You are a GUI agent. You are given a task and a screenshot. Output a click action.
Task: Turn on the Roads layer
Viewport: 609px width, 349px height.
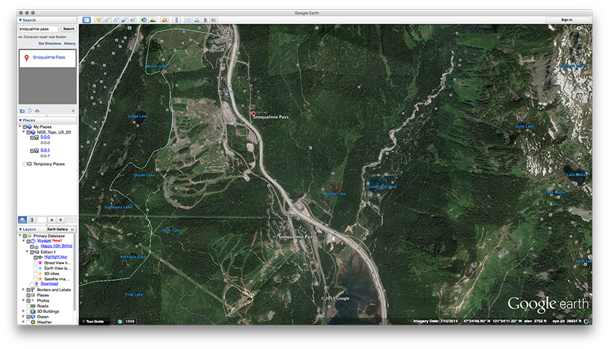coord(29,307)
